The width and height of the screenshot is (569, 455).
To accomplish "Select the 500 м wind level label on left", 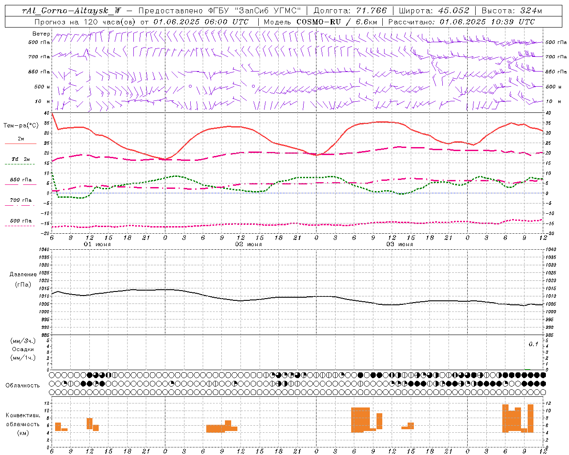I will (42, 87).
